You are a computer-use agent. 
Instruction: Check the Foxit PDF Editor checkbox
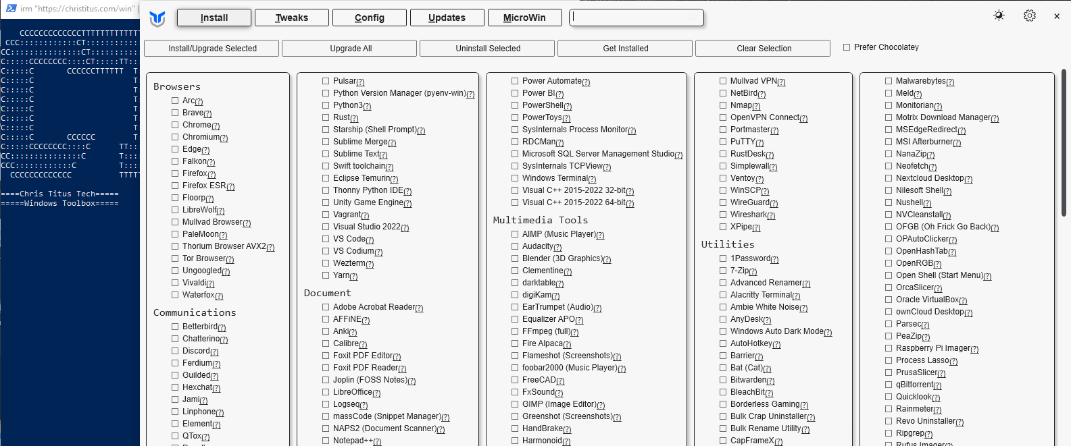[x=326, y=356]
